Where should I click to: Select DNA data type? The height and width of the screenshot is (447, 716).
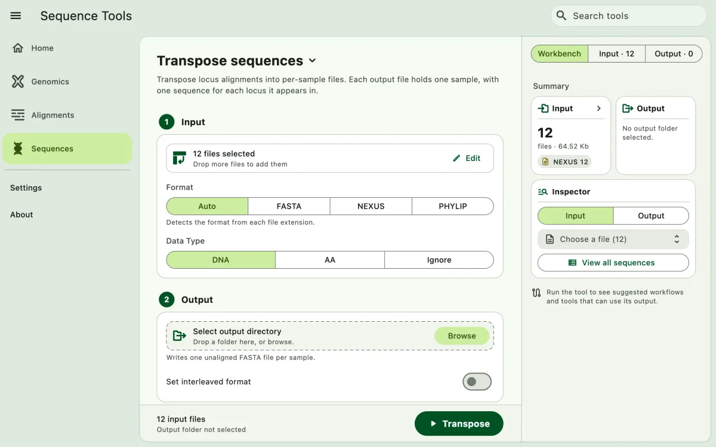click(x=221, y=260)
